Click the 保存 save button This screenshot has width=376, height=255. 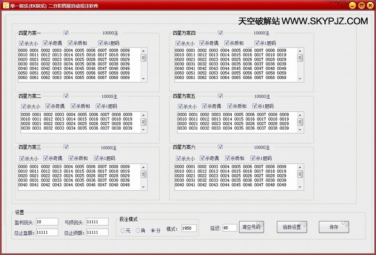click(x=334, y=227)
